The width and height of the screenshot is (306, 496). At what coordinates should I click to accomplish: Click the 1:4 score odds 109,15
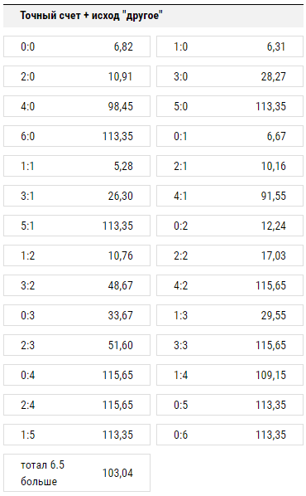pyautogui.click(x=230, y=375)
